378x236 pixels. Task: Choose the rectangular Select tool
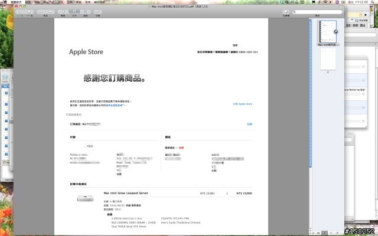coord(85,12)
